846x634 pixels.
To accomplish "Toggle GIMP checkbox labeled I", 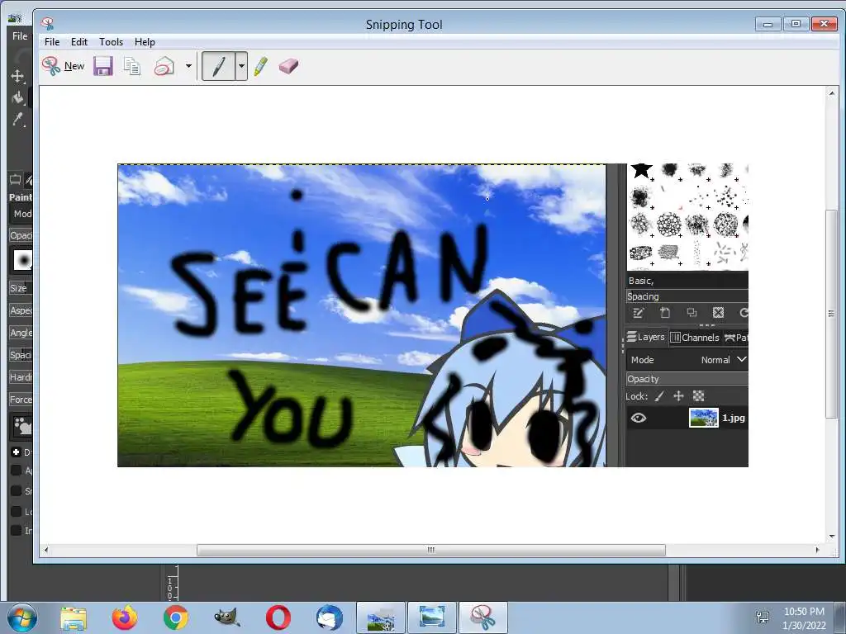I will (x=17, y=531).
